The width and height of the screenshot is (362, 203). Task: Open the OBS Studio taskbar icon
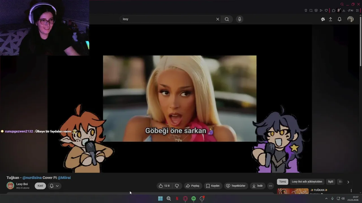point(202,198)
